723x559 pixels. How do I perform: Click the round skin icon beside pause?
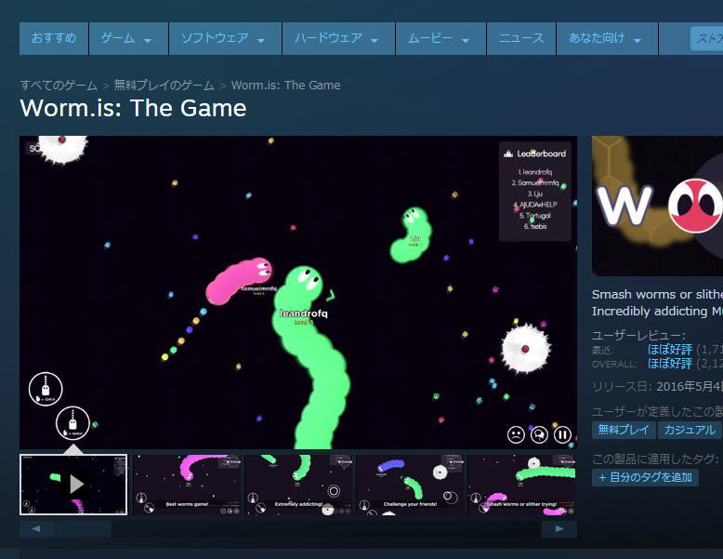click(540, 434)
